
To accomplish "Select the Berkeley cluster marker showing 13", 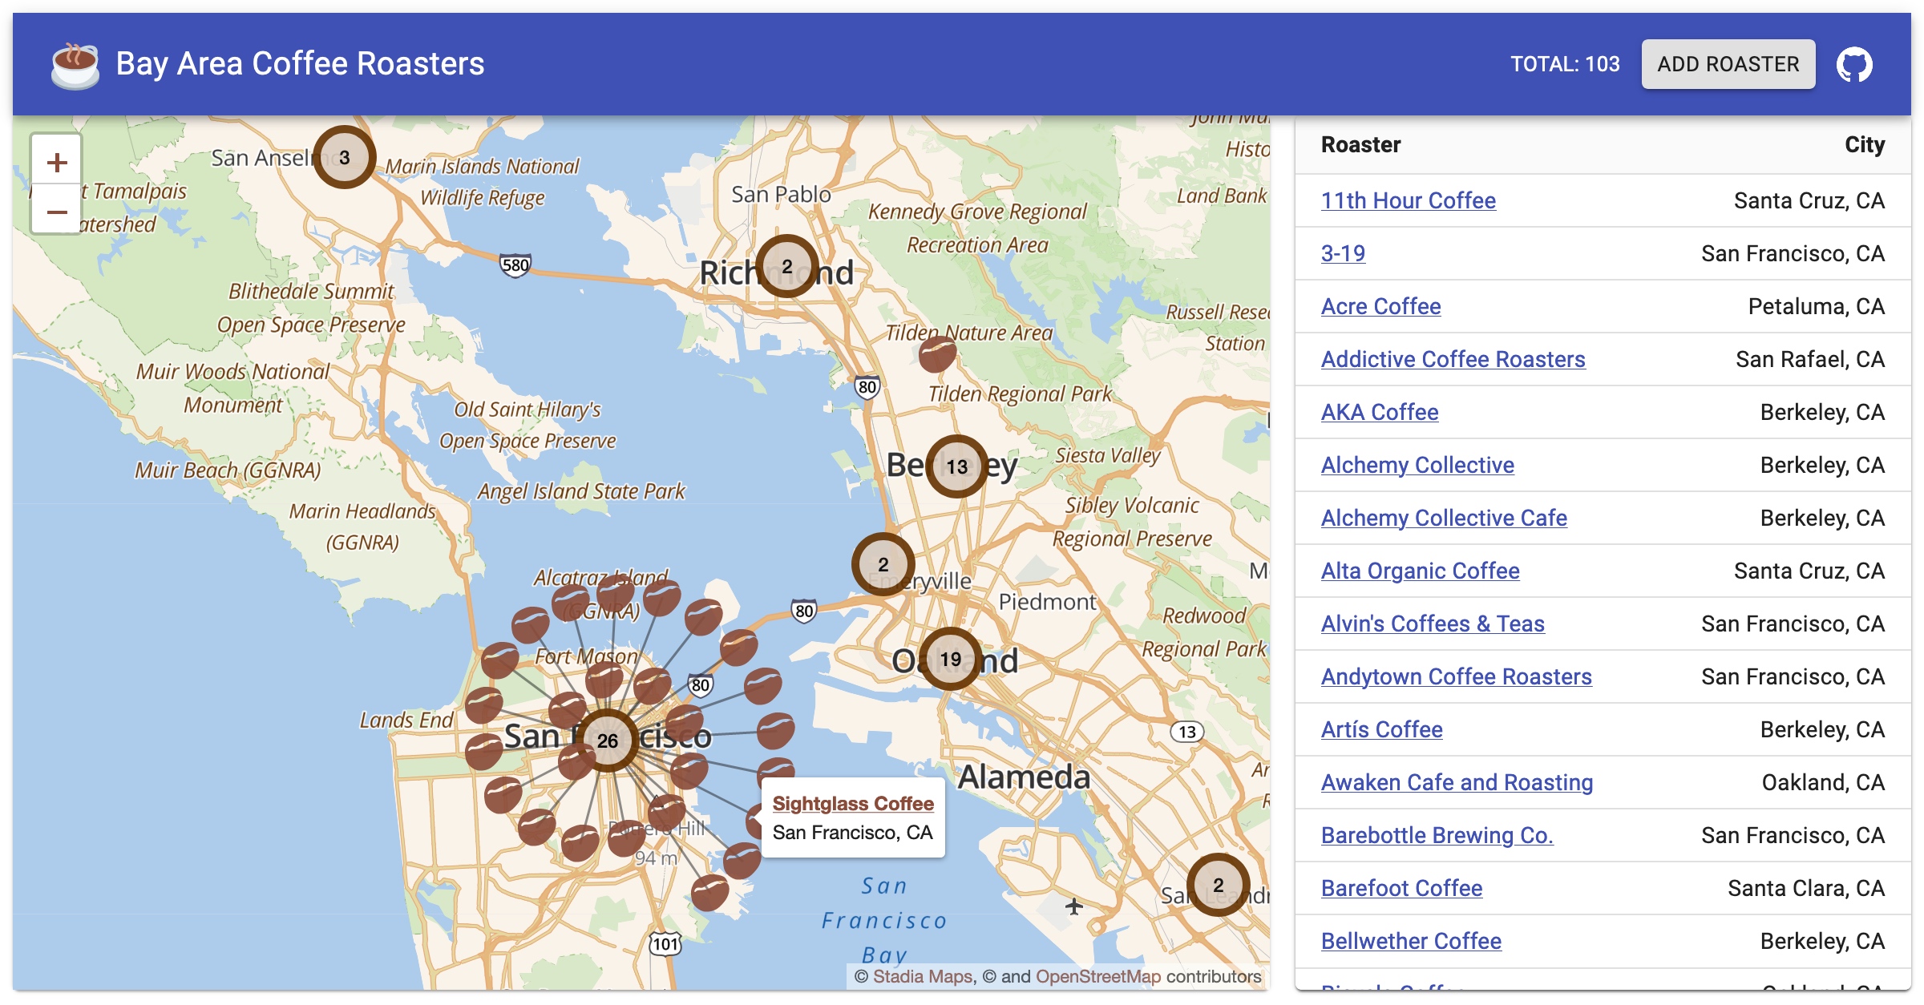I will [x=956, y=466].
